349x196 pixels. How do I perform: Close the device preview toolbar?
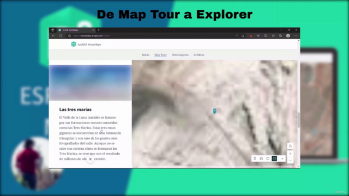click(282, 158)
